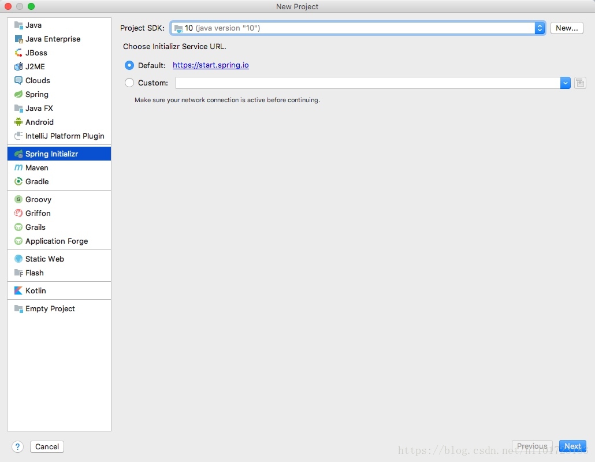Viewport: 595px width, 462px height.
Task: Click the Static Web globe icon
Action: click(x=18, y=259)
